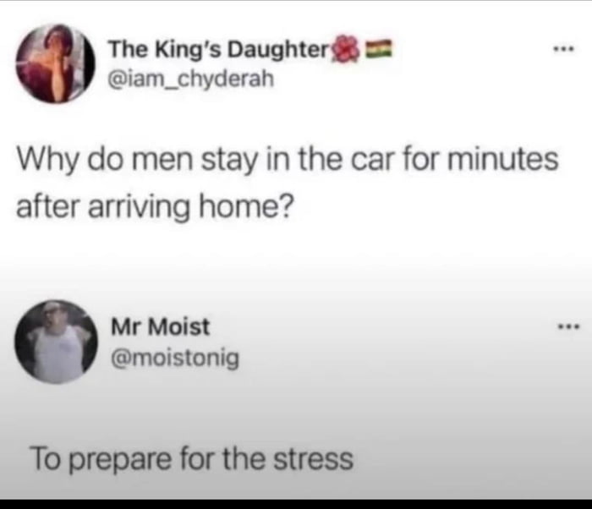This screenshot has height=509, width=592.
Task: Open more options on Mr Moist's reply
Action: point(568,326)
